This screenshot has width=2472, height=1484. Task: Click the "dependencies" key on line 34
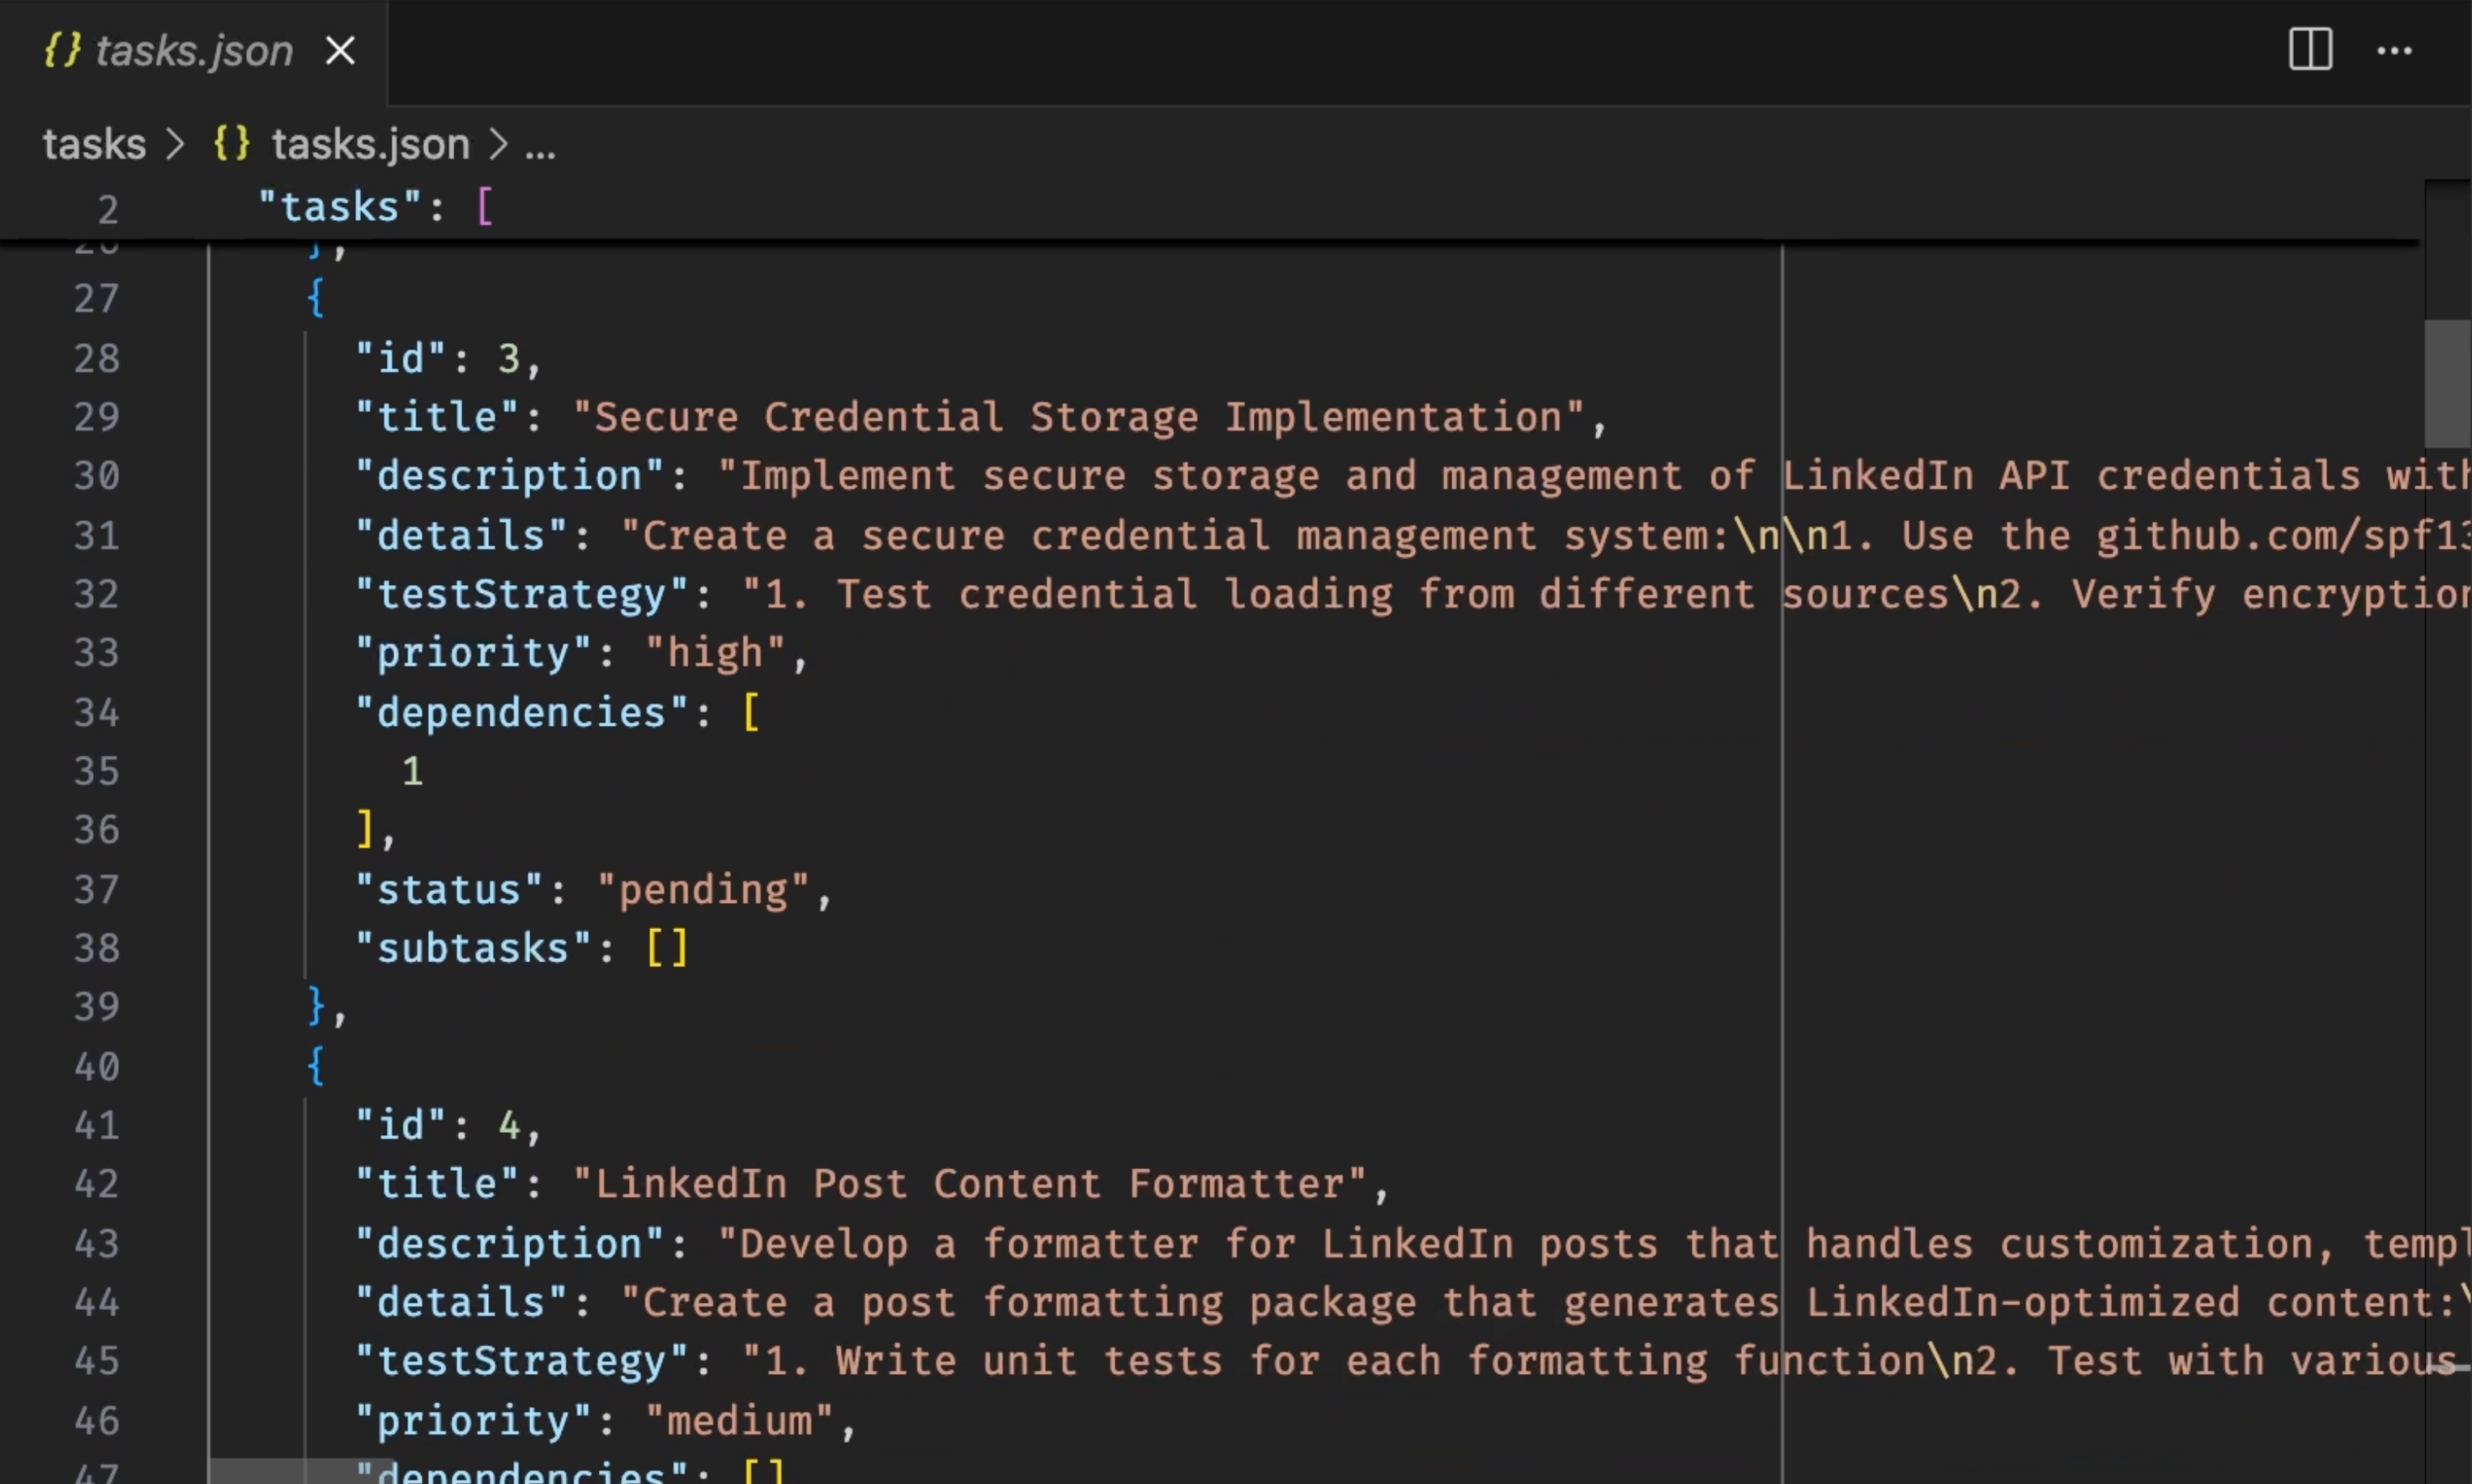tap(522, 712)
